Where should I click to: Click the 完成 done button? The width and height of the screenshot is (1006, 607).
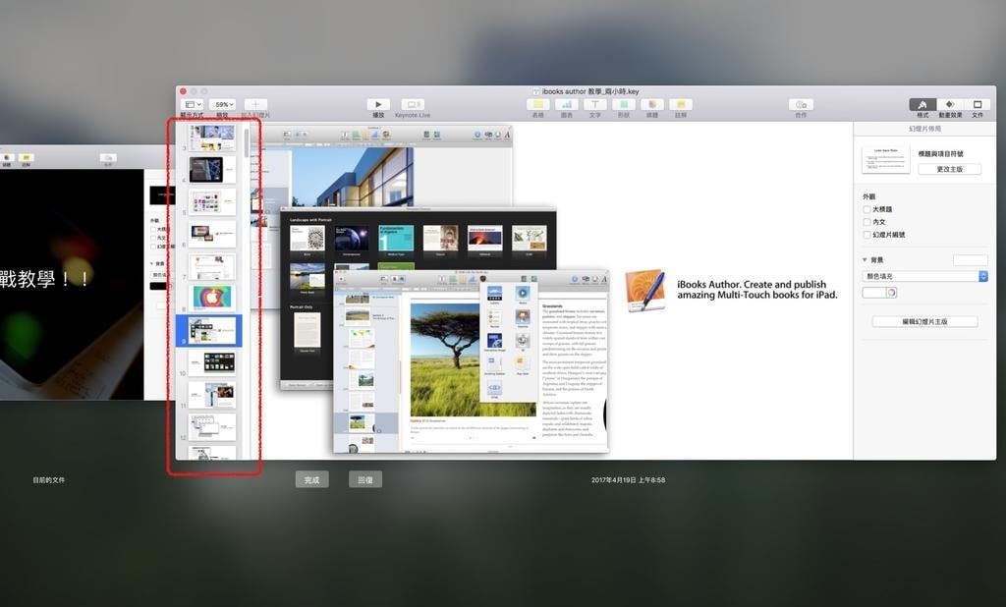311,479
